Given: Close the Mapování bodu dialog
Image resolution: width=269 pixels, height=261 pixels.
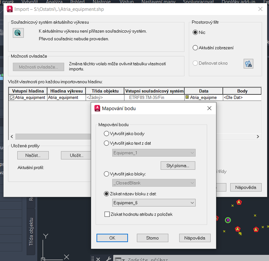Looking at the screenshot, I should coord(209,108).
